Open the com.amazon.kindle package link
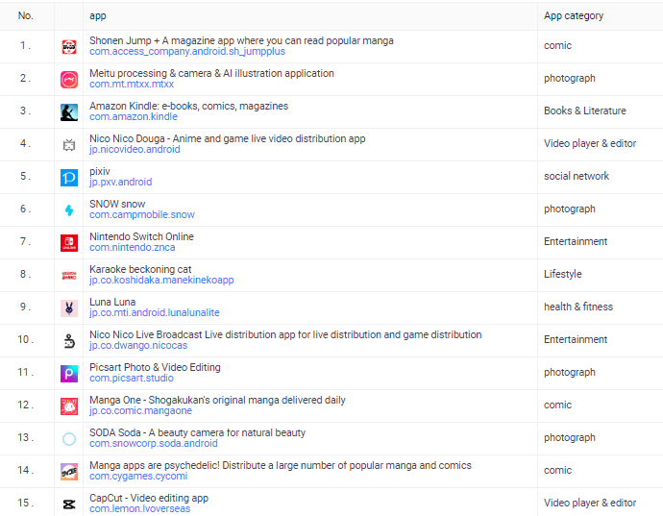The height and width of the screenshot is (516, 663). [134, 117]
